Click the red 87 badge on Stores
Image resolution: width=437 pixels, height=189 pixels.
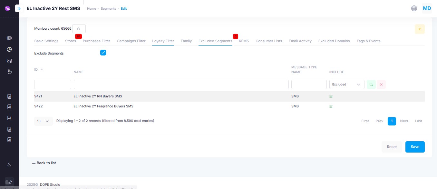point(78,36)
